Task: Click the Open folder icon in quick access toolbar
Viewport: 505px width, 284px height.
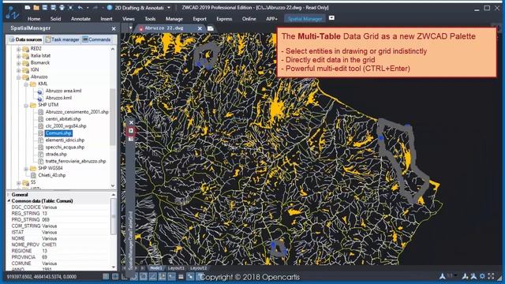Action: pyautogui.click(x=36, y=7)
